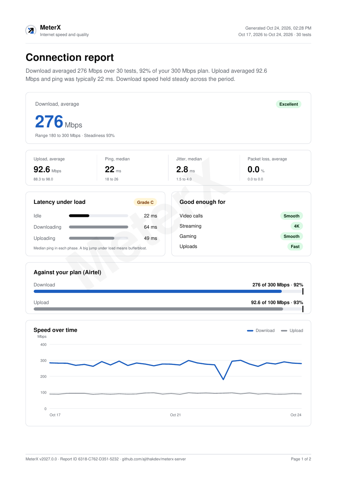Click the Downloading latency bar
The width and height of the screenshot is (337, 477).
tap(98, 227)
